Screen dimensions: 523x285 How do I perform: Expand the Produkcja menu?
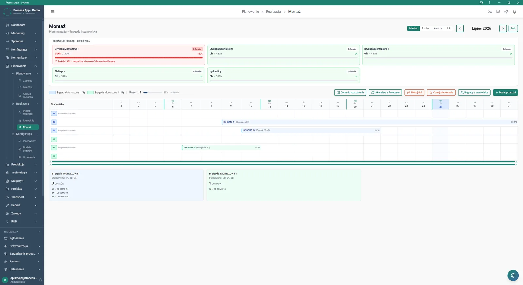[22, 165]
